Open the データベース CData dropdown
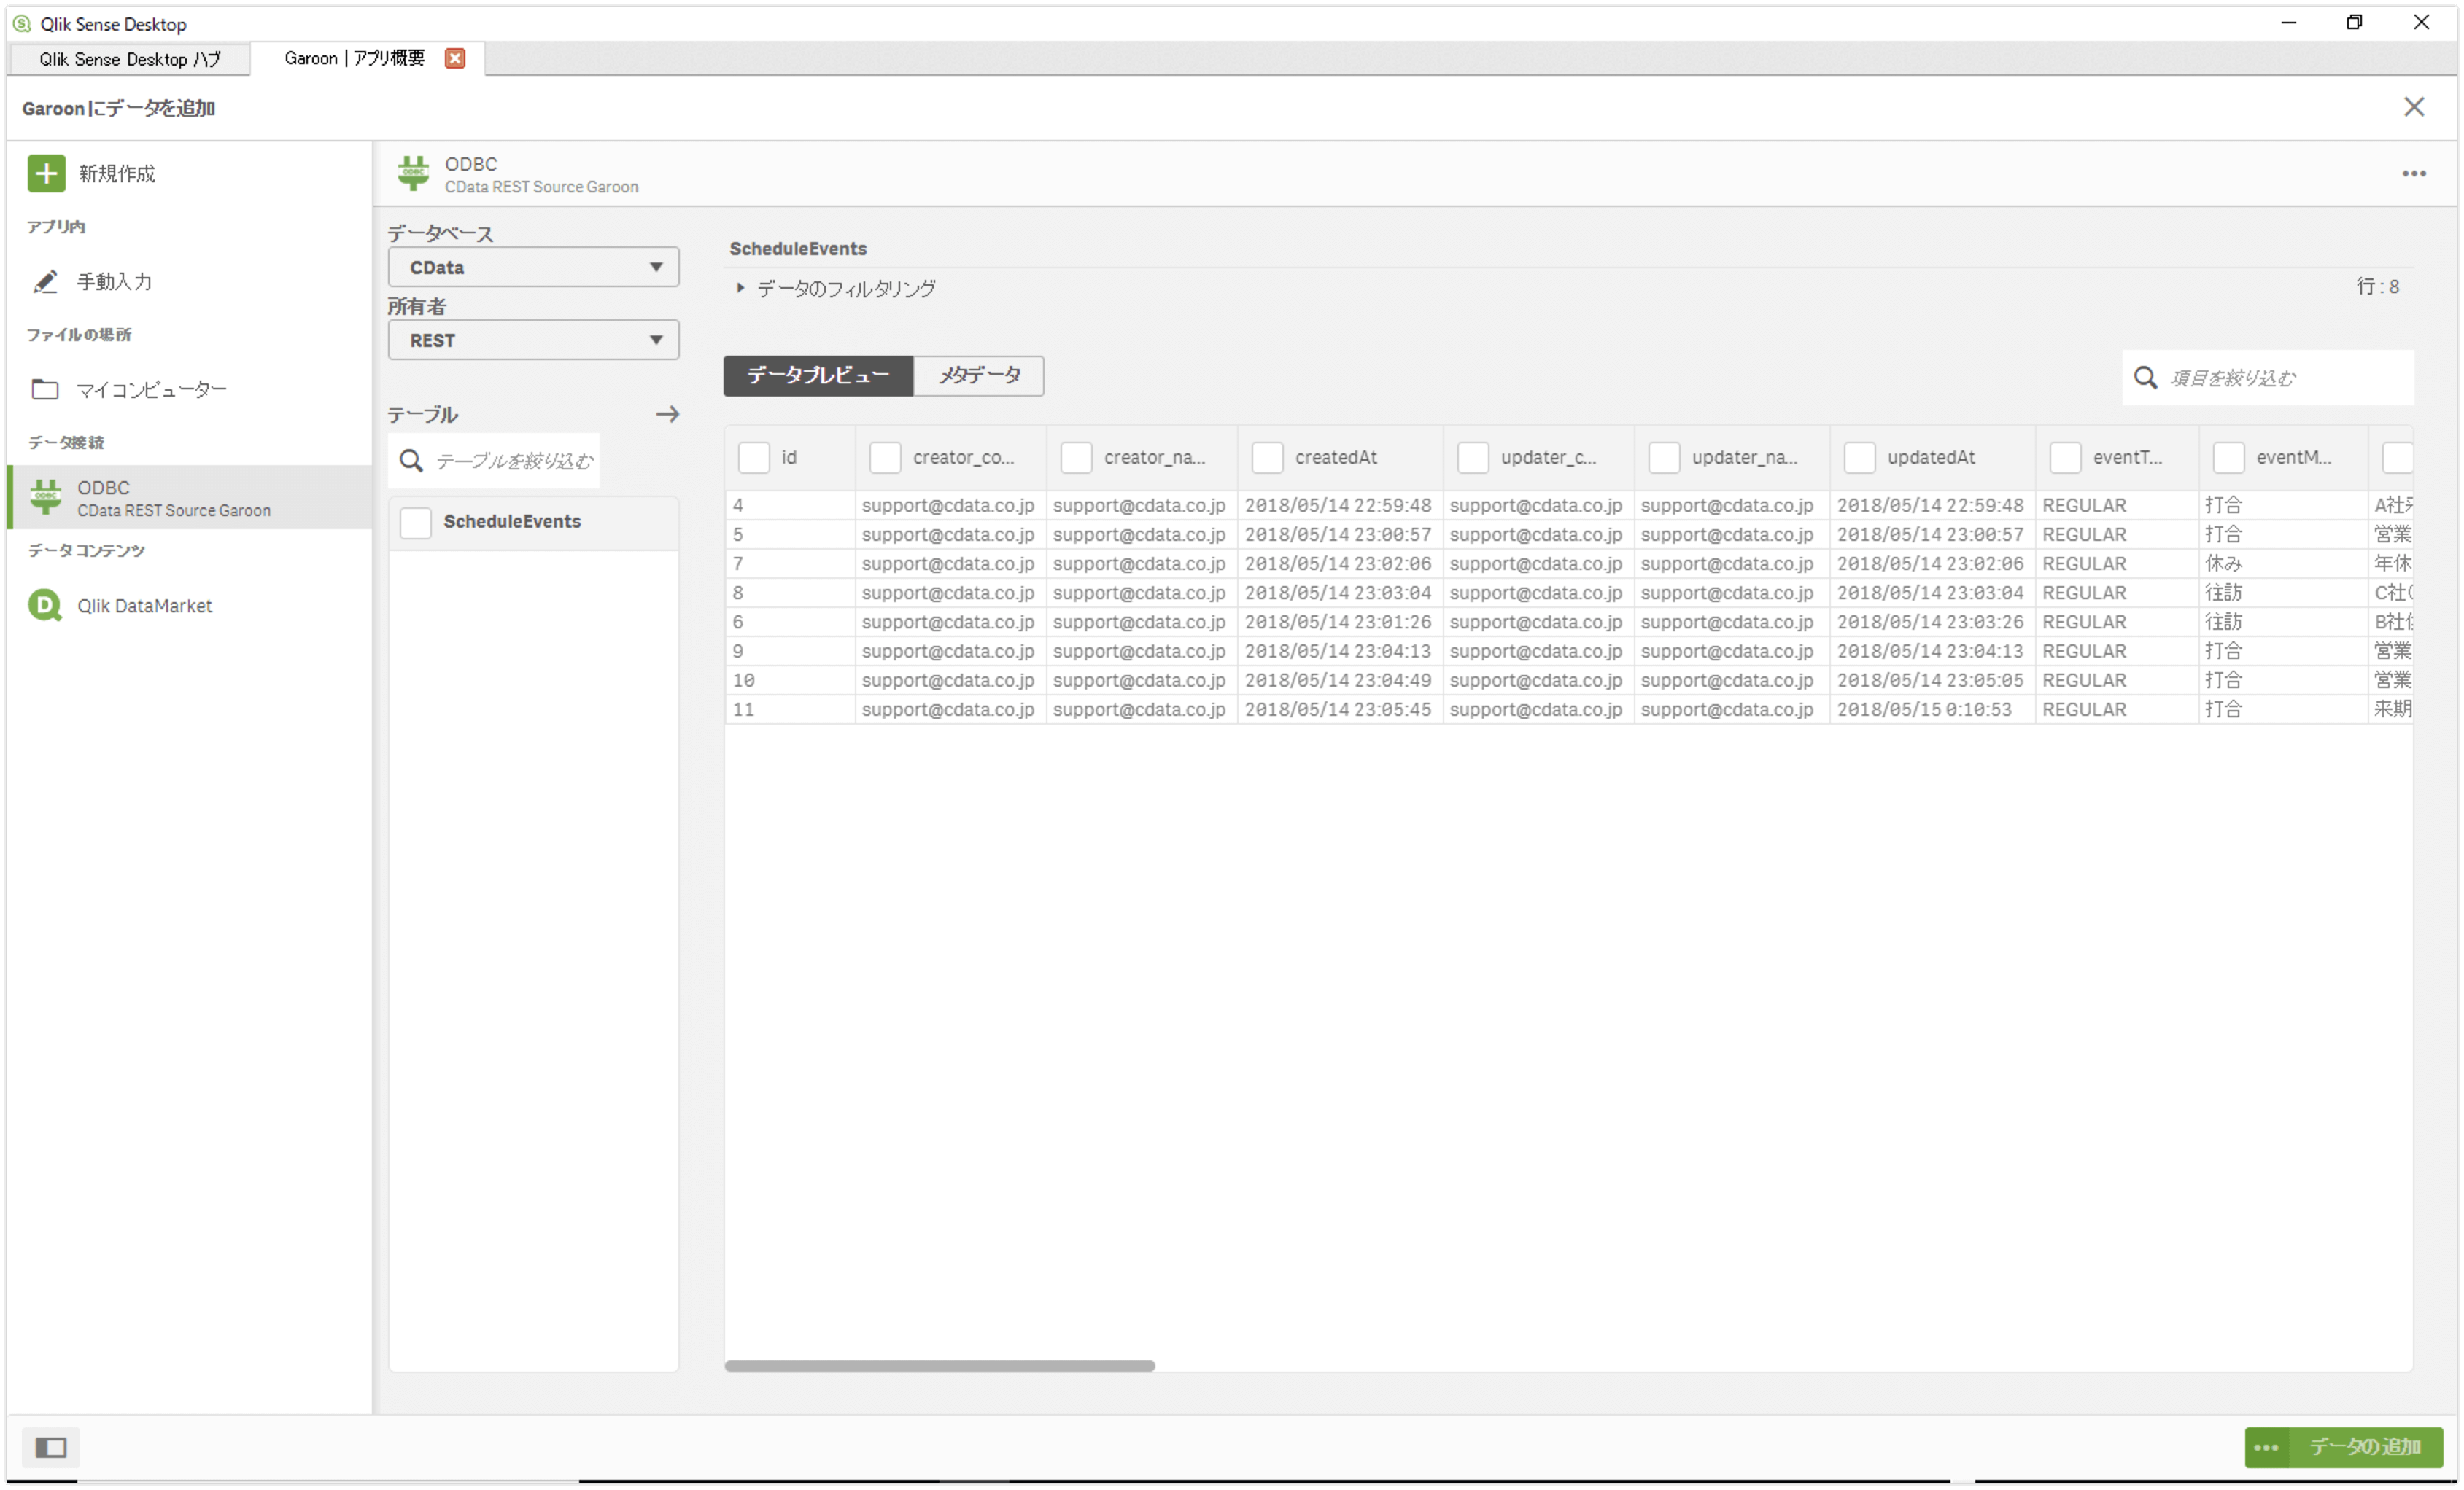Viewport: 2464px width, 1490px height. point(533,267)
